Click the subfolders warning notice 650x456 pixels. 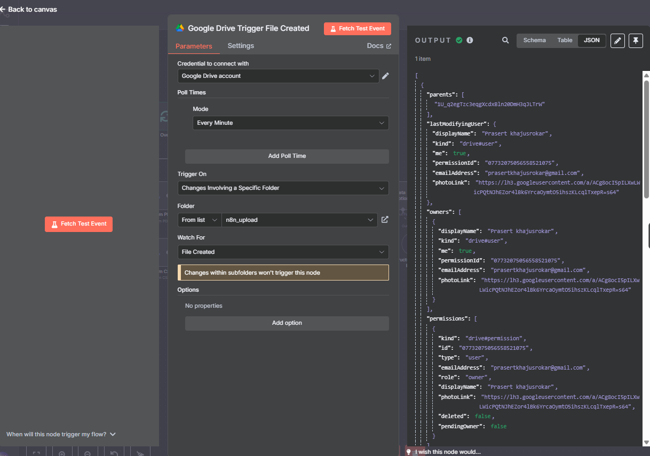pyautogui.click(x=283, y=273)
